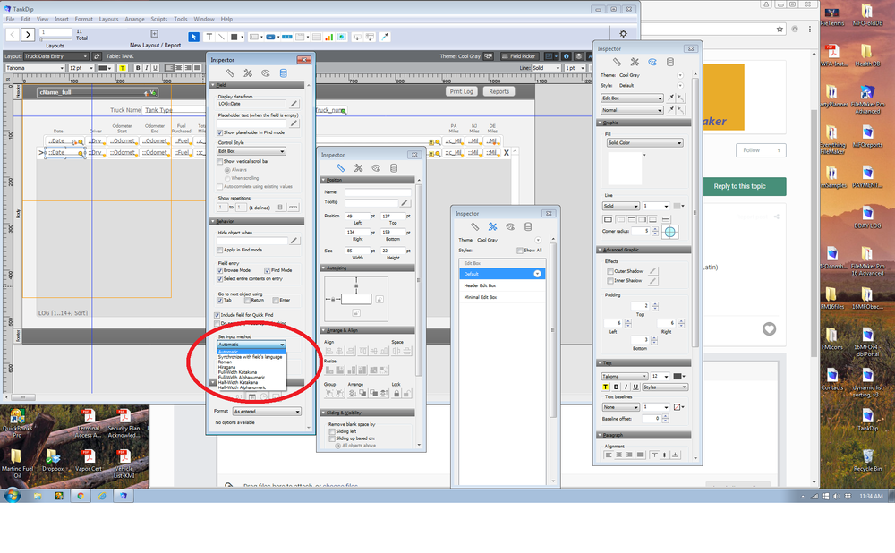Select the Line tool
895x553 pixels.
221,37
